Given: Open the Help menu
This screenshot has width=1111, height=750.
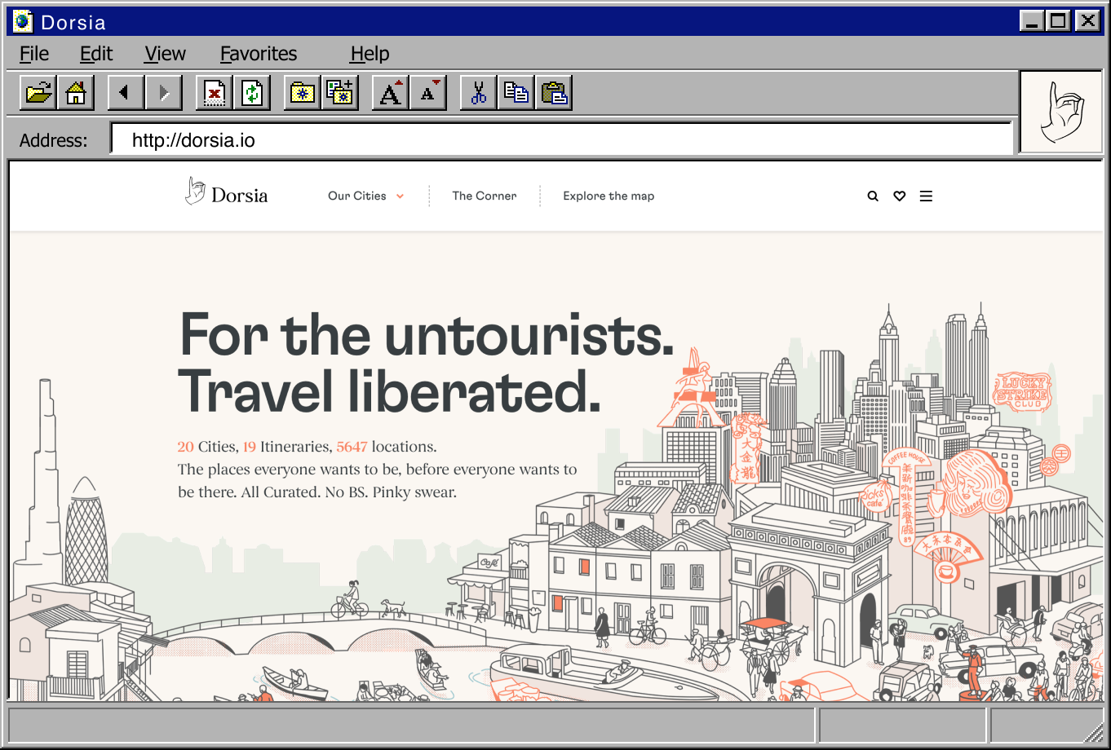Looking at the screenshot, I should [x=370, y=54].
